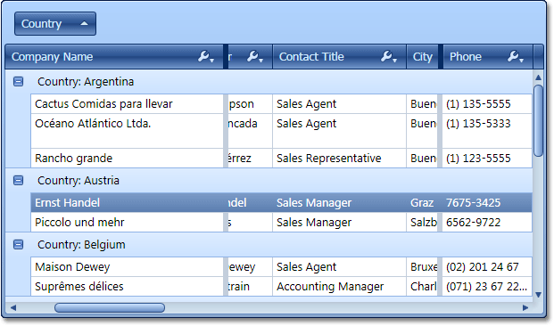Click Bruxe city cell
554x326 pixels.
pyautogui.click(x=422, y=266)
